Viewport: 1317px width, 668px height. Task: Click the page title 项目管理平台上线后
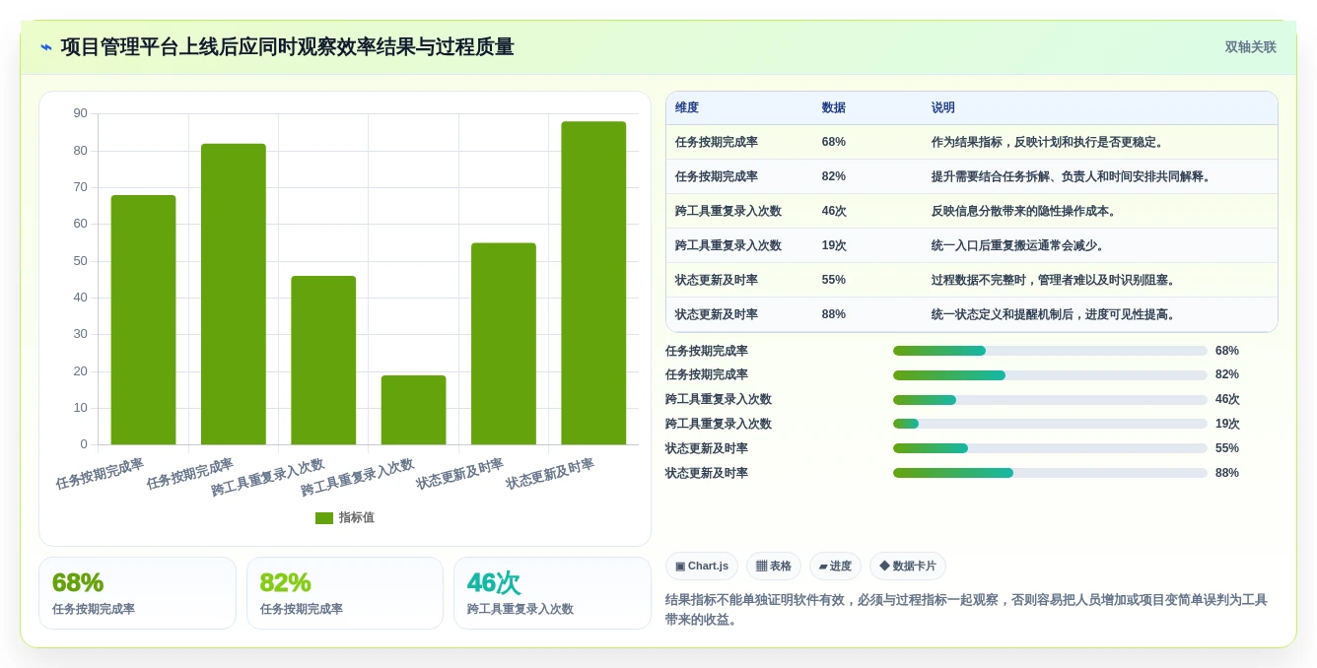[287, 47]
